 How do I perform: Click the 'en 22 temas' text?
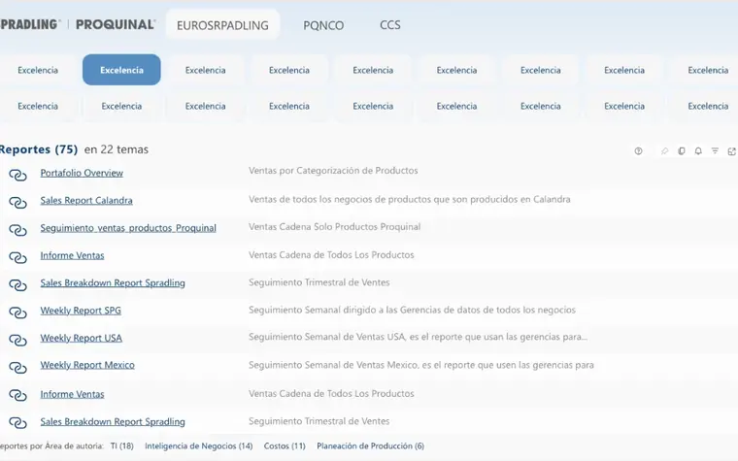117,149
